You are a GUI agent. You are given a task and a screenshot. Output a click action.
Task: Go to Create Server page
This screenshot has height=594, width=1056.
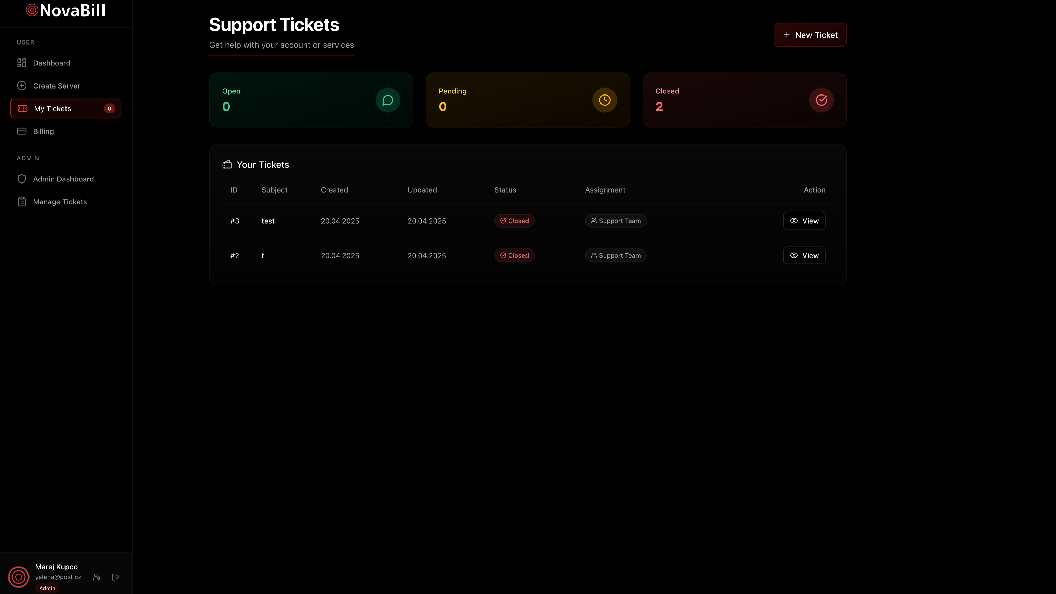point(56,86)
